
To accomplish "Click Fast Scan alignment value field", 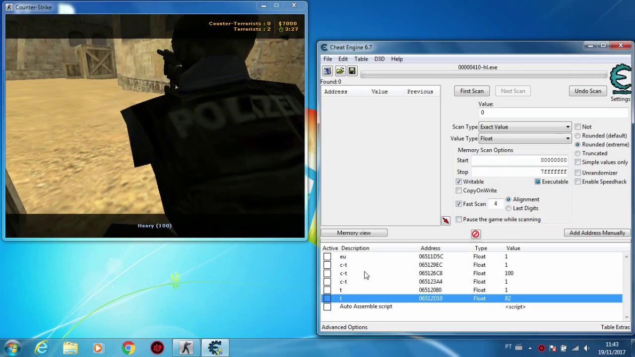I will [496, 204].
